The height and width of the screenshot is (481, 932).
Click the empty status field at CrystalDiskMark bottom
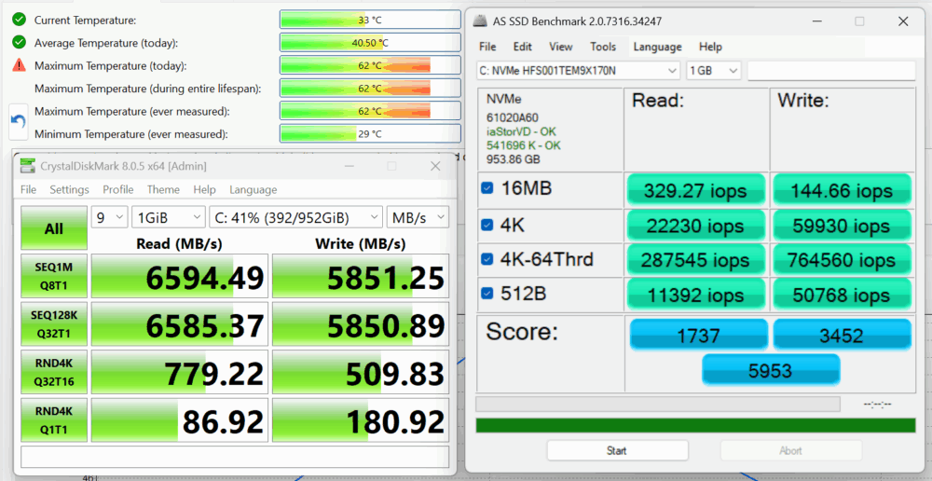[x=235, y=457]
